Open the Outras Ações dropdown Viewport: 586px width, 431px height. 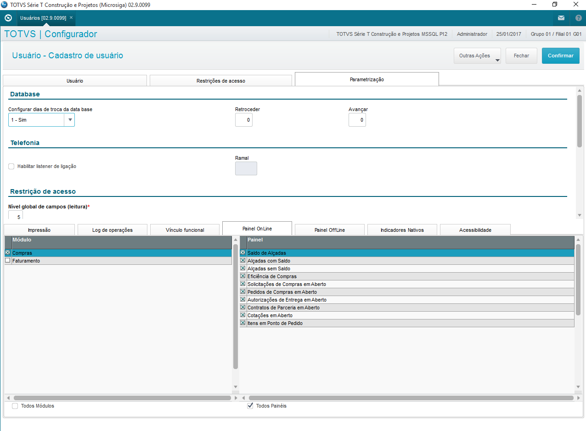[477, 56]
